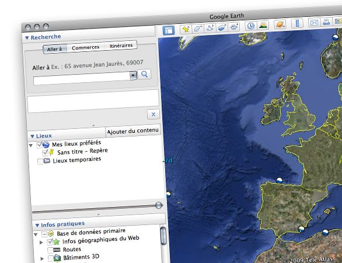Click the road icon next to Routes
The height and width of the screenshot is (263, 342).
[x=57, y=250]
